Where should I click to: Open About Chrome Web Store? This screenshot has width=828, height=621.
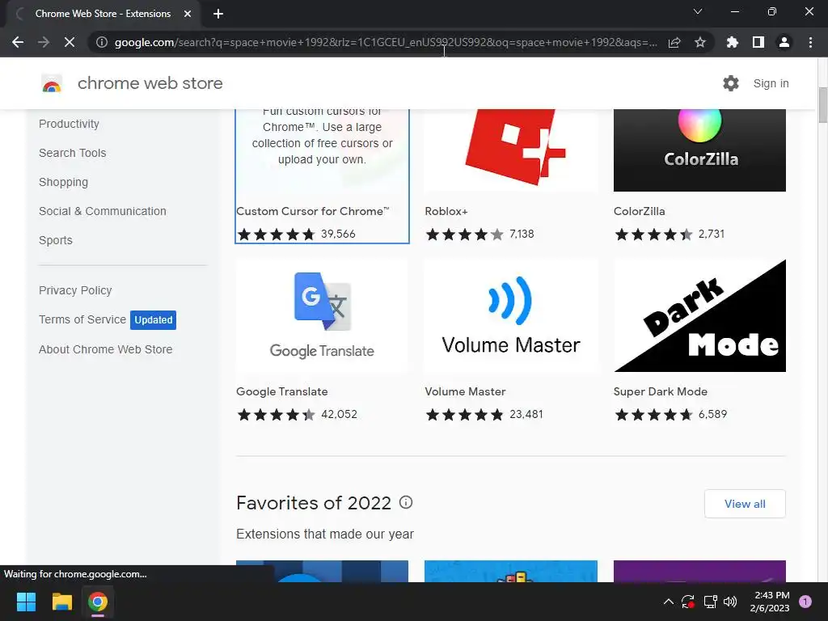tap(106, 349)
